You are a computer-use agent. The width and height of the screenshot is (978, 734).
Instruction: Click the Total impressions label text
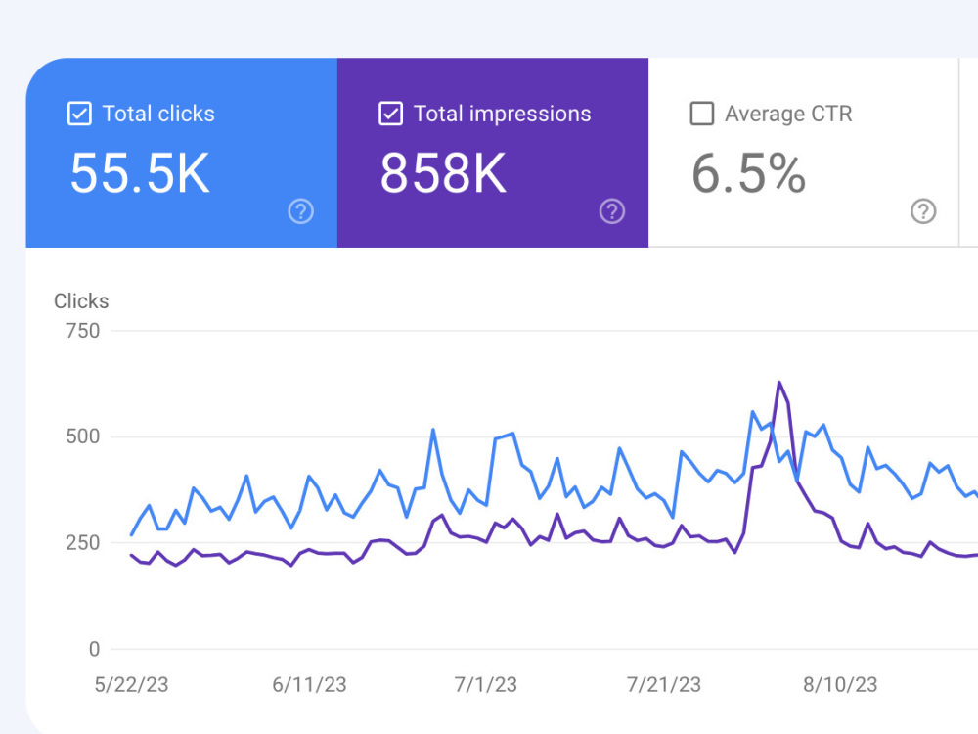pos(502,114)
